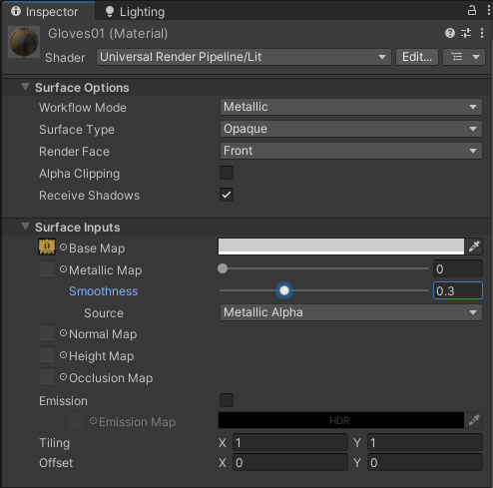The width and height of the screenshot is (493, 488).
Task: Click the Smoothness label
Action: 103,291
